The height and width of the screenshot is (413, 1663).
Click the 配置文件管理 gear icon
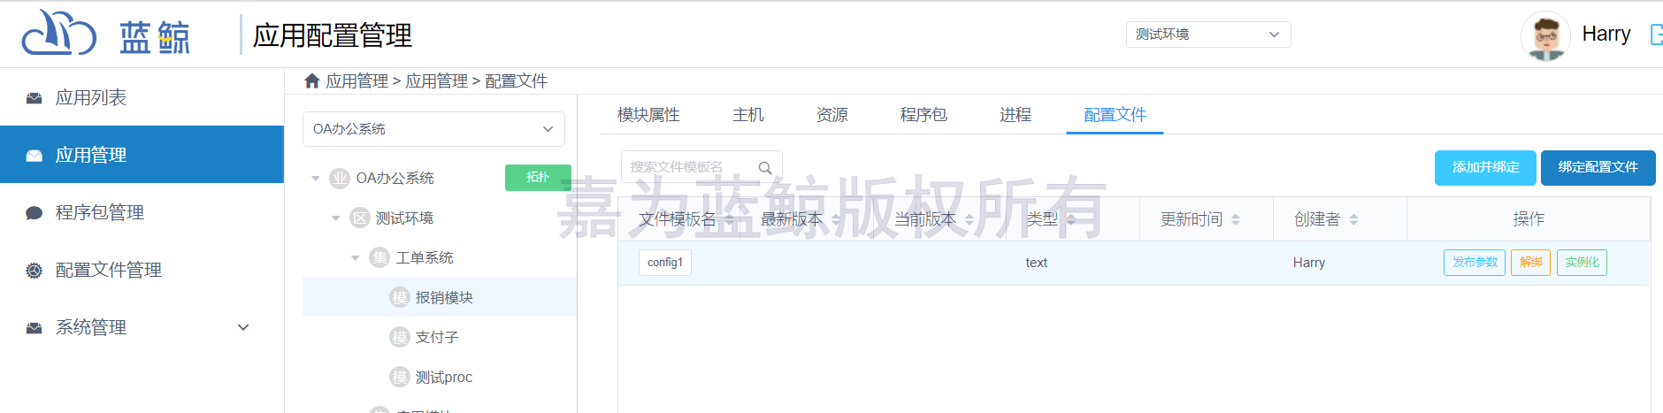[x=34, y=271]
